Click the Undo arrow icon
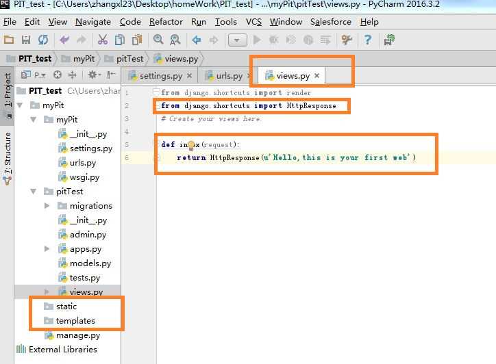The image size is (496, 364). pyautogui.click(x=64, y=40)
